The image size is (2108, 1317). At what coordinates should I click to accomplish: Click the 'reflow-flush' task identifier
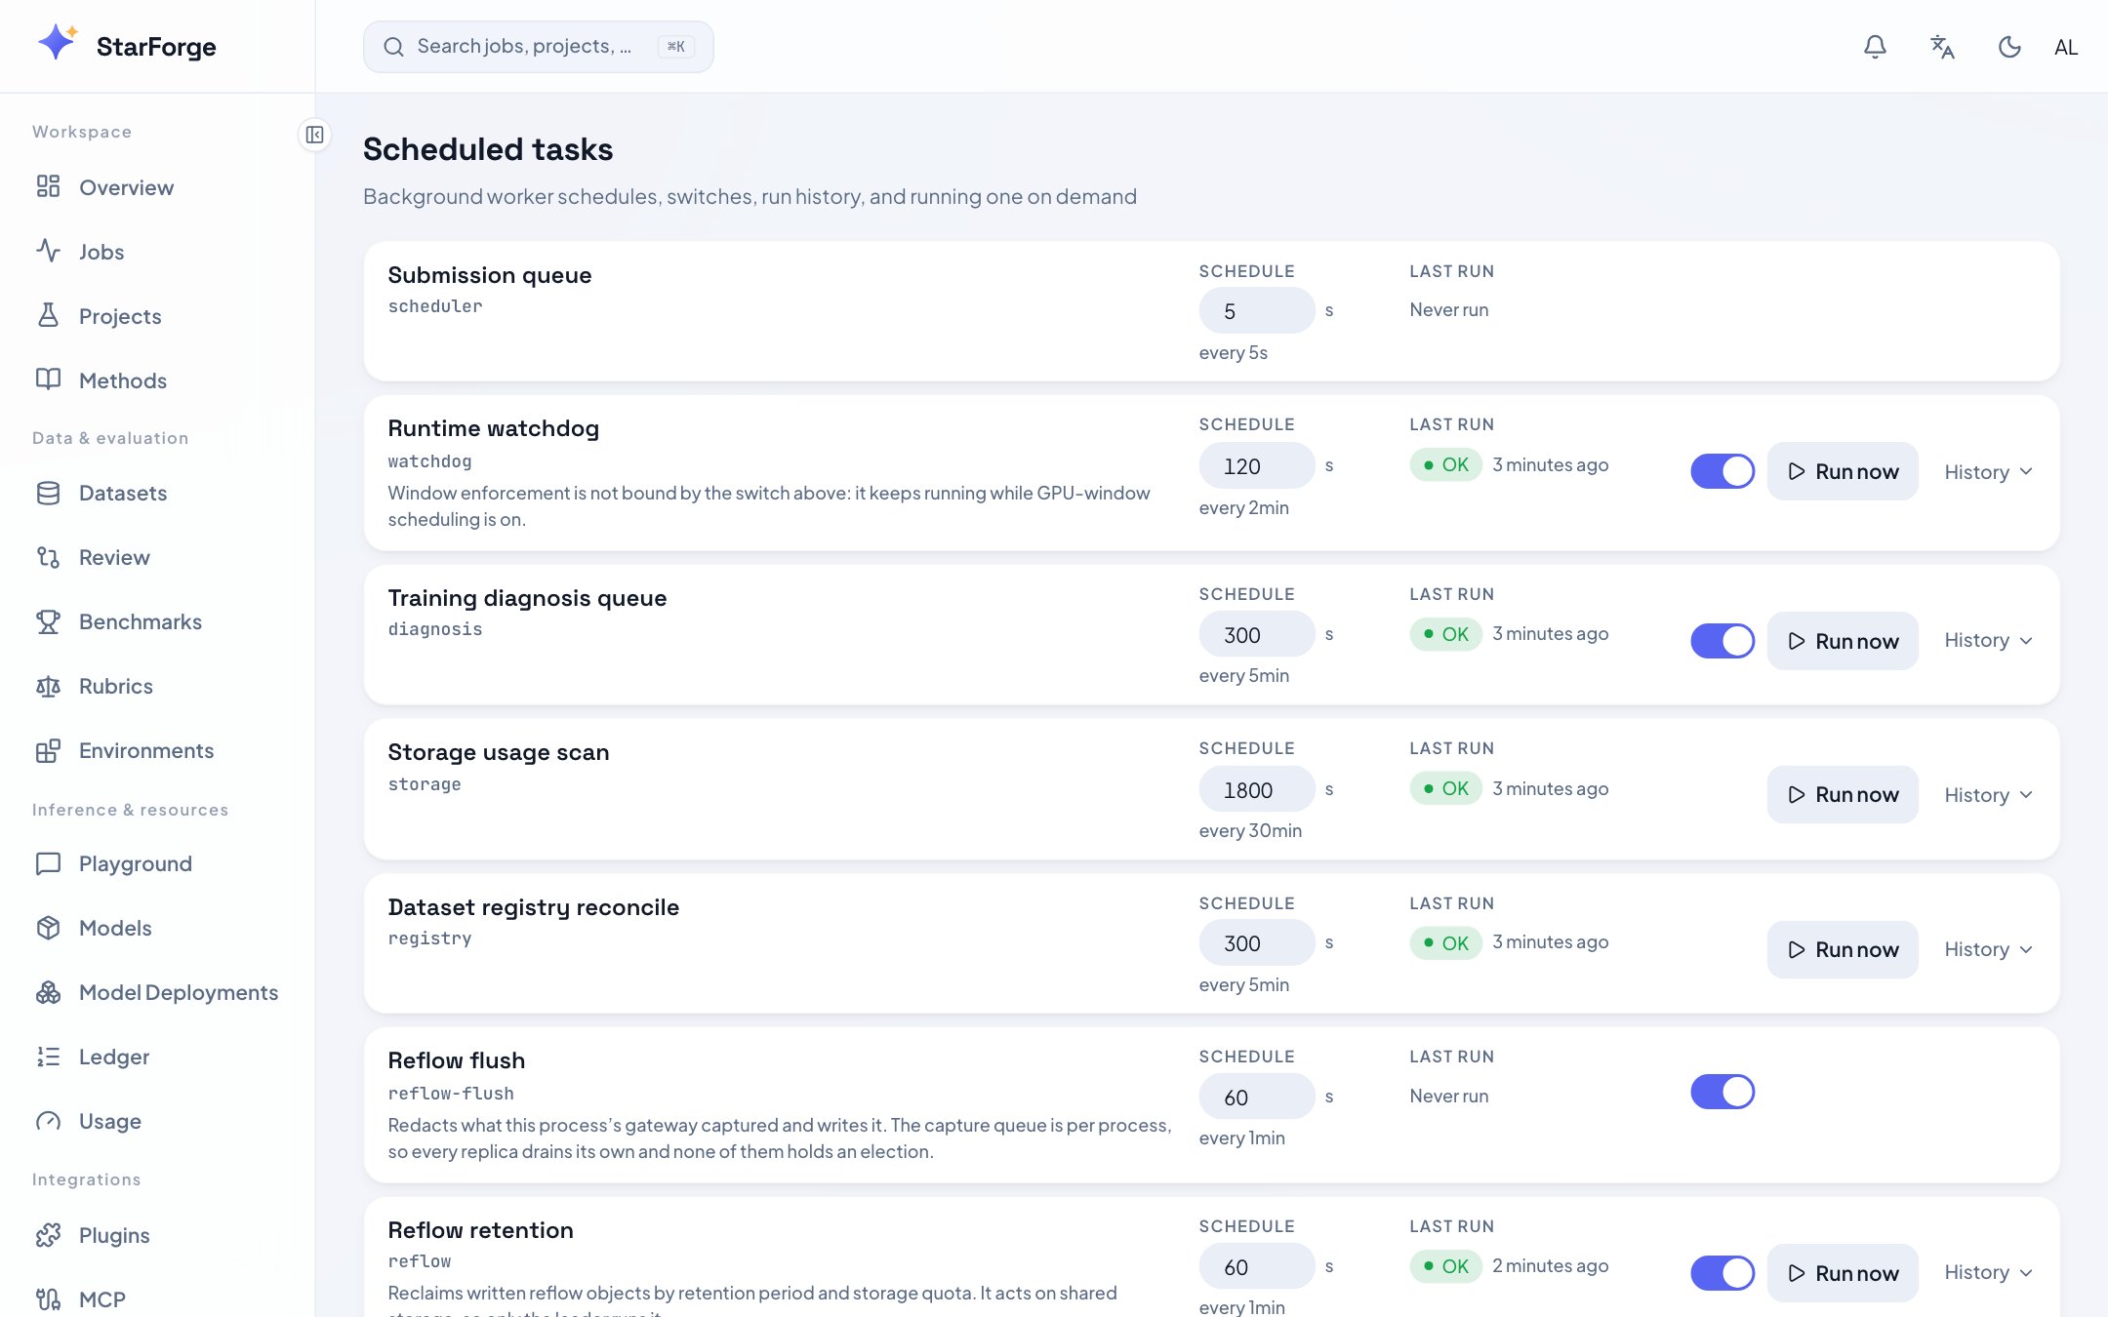click(451, 1094)
